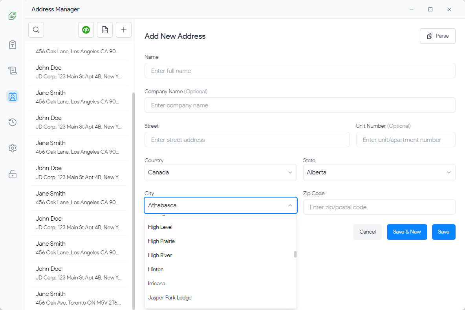Cancel the new address form
The width and height of the screenshot is (465, 310).
(367, 232)
